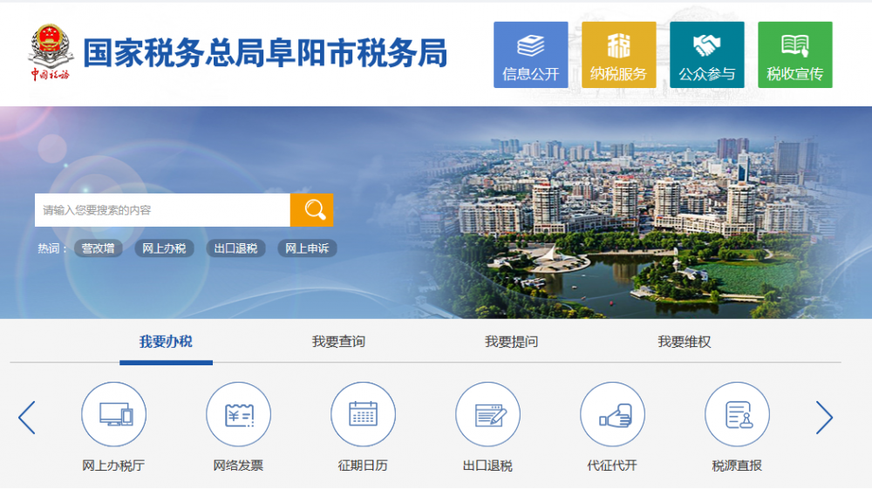
Task: Focus the search content input box
Action: coord(162,210)
